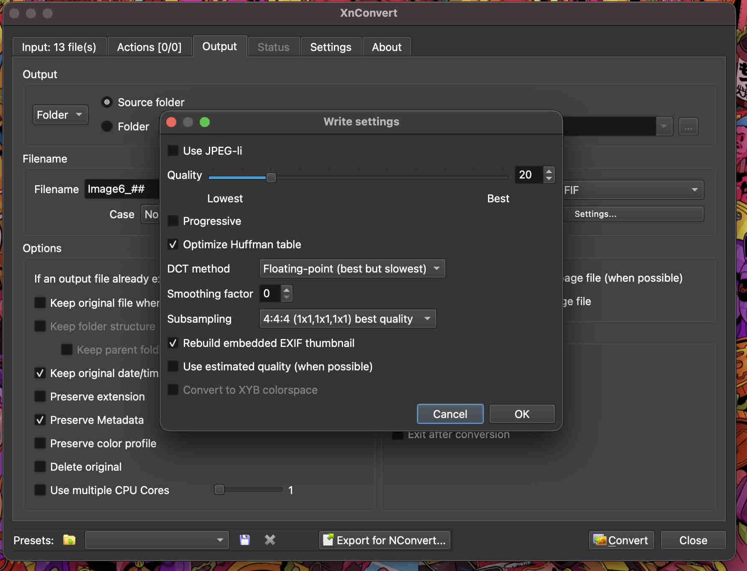
Task: Uncheck Optimize Huffman table
Action: click(x=173, y=244)
